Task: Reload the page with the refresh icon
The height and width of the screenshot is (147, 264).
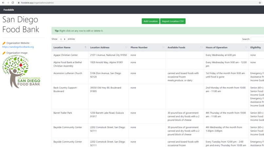Action: 13,3
